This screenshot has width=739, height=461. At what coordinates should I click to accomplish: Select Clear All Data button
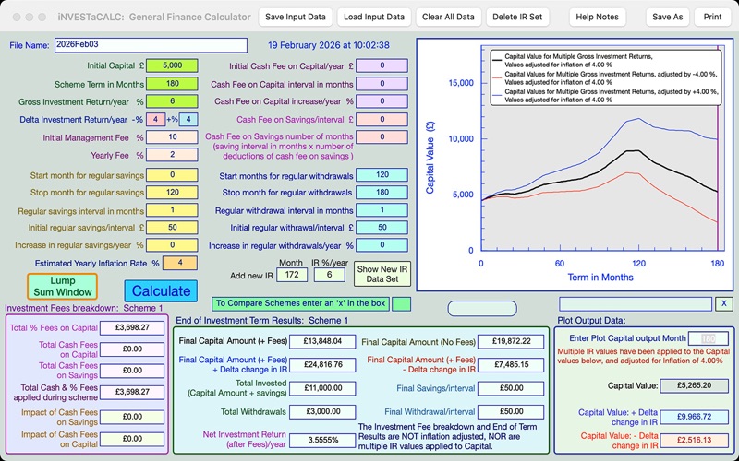coord(448,17)
